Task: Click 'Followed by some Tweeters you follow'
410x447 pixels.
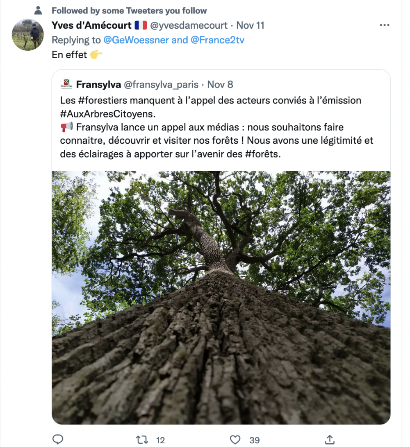Action: 129,11
